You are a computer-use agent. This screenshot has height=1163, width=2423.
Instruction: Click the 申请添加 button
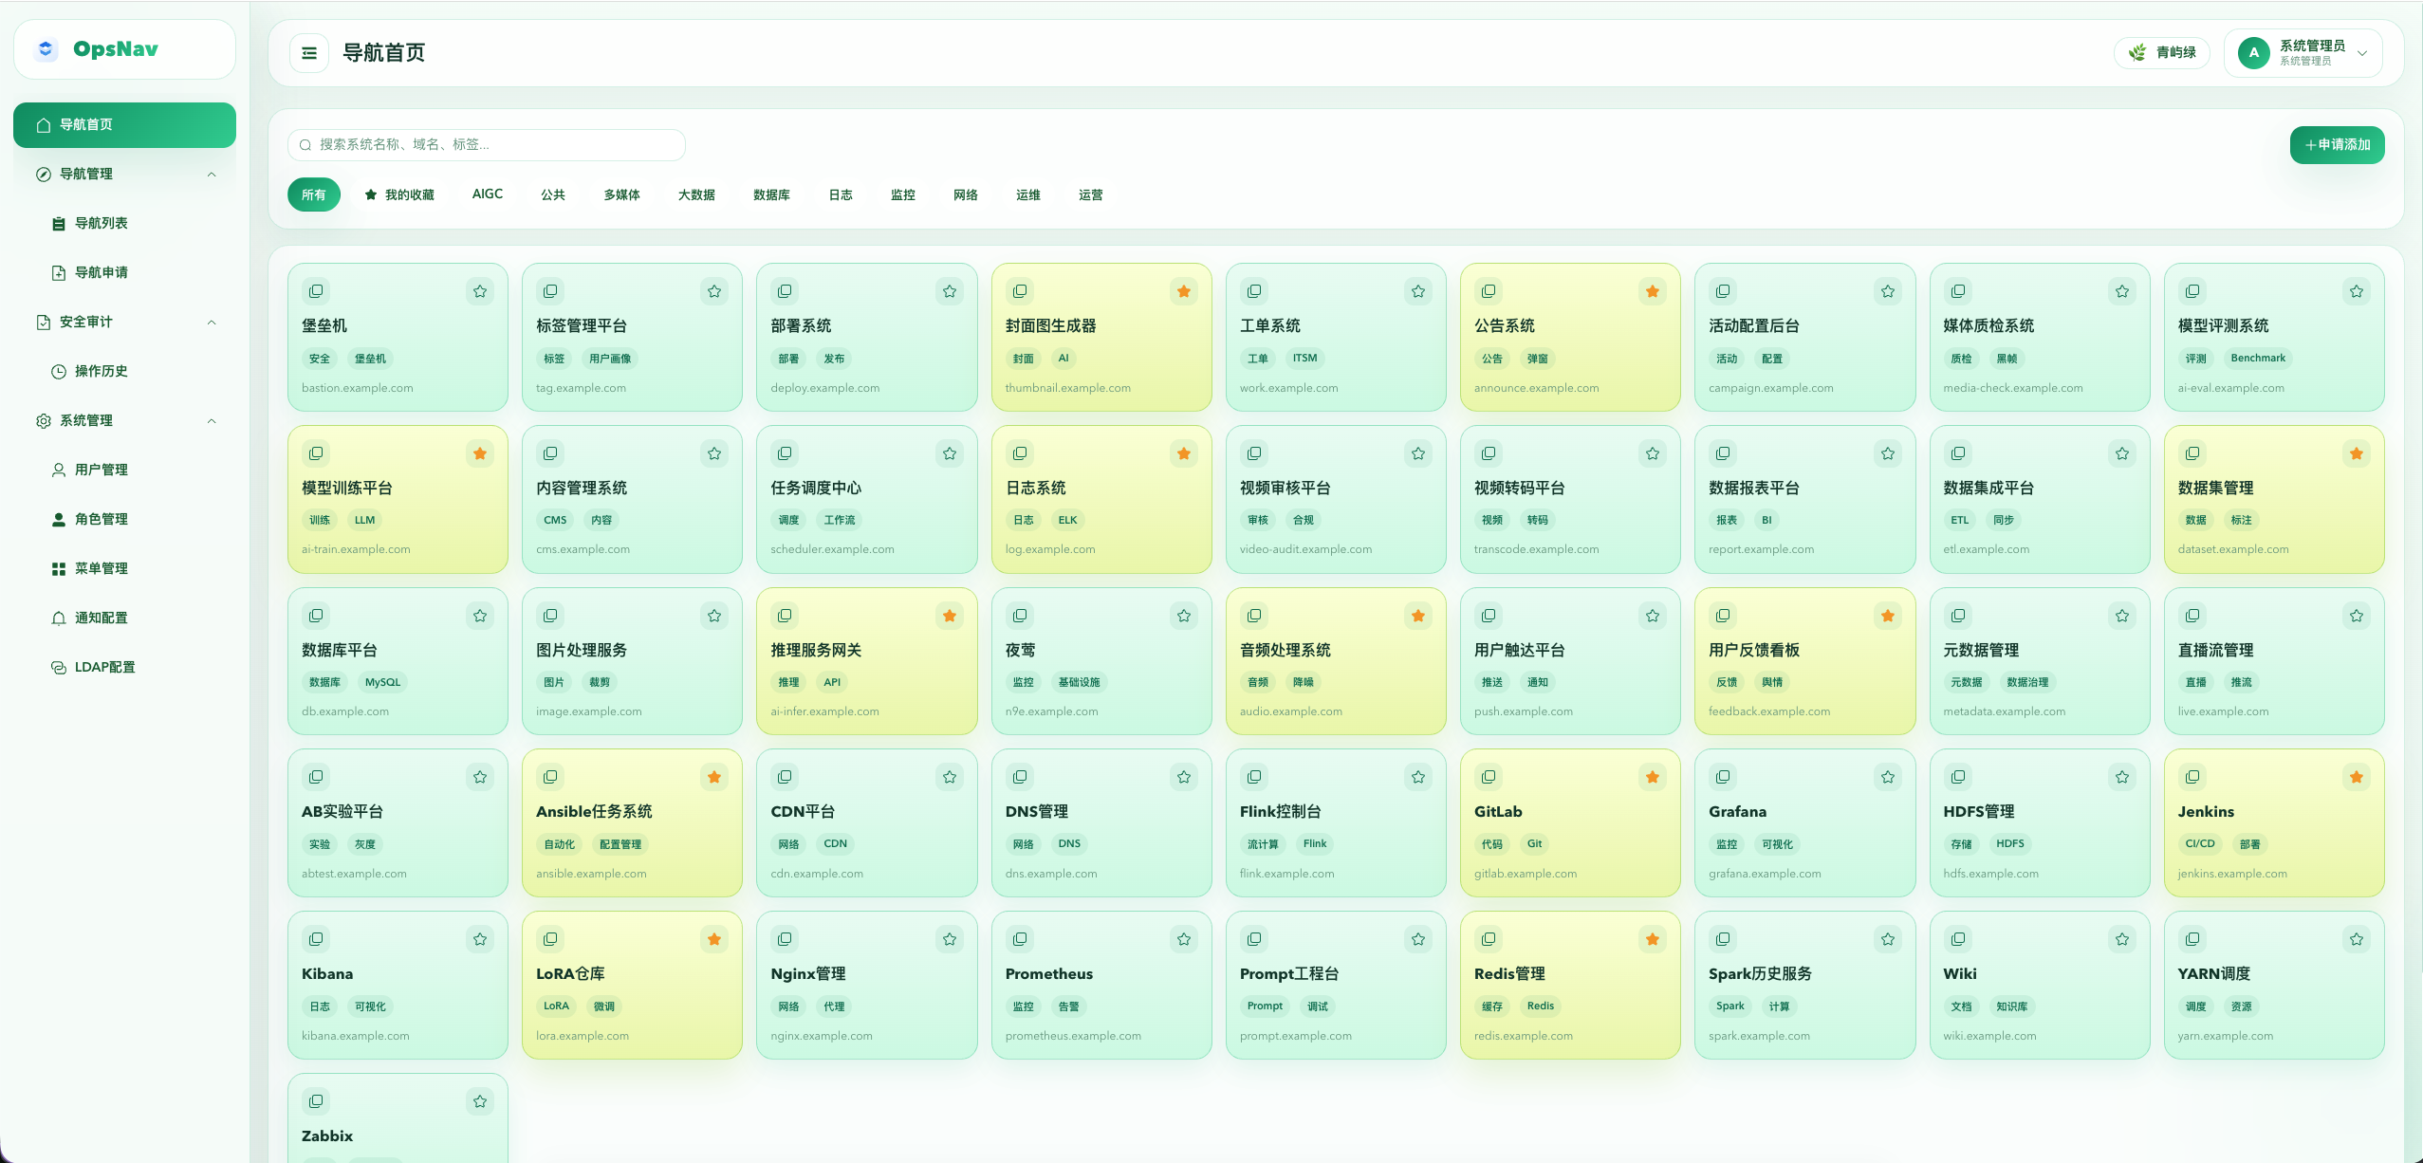click(x=2337, y=145)
